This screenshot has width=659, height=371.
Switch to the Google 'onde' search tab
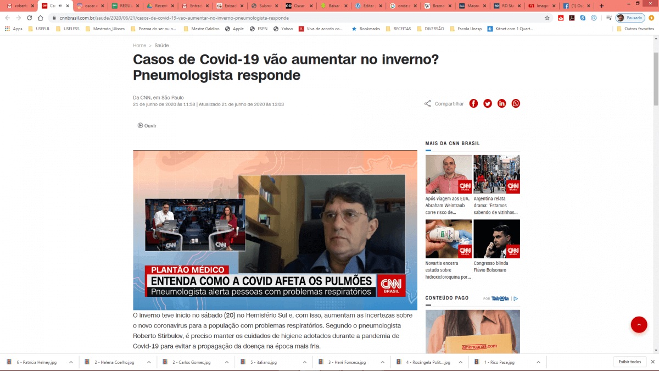tap(403, 6)
